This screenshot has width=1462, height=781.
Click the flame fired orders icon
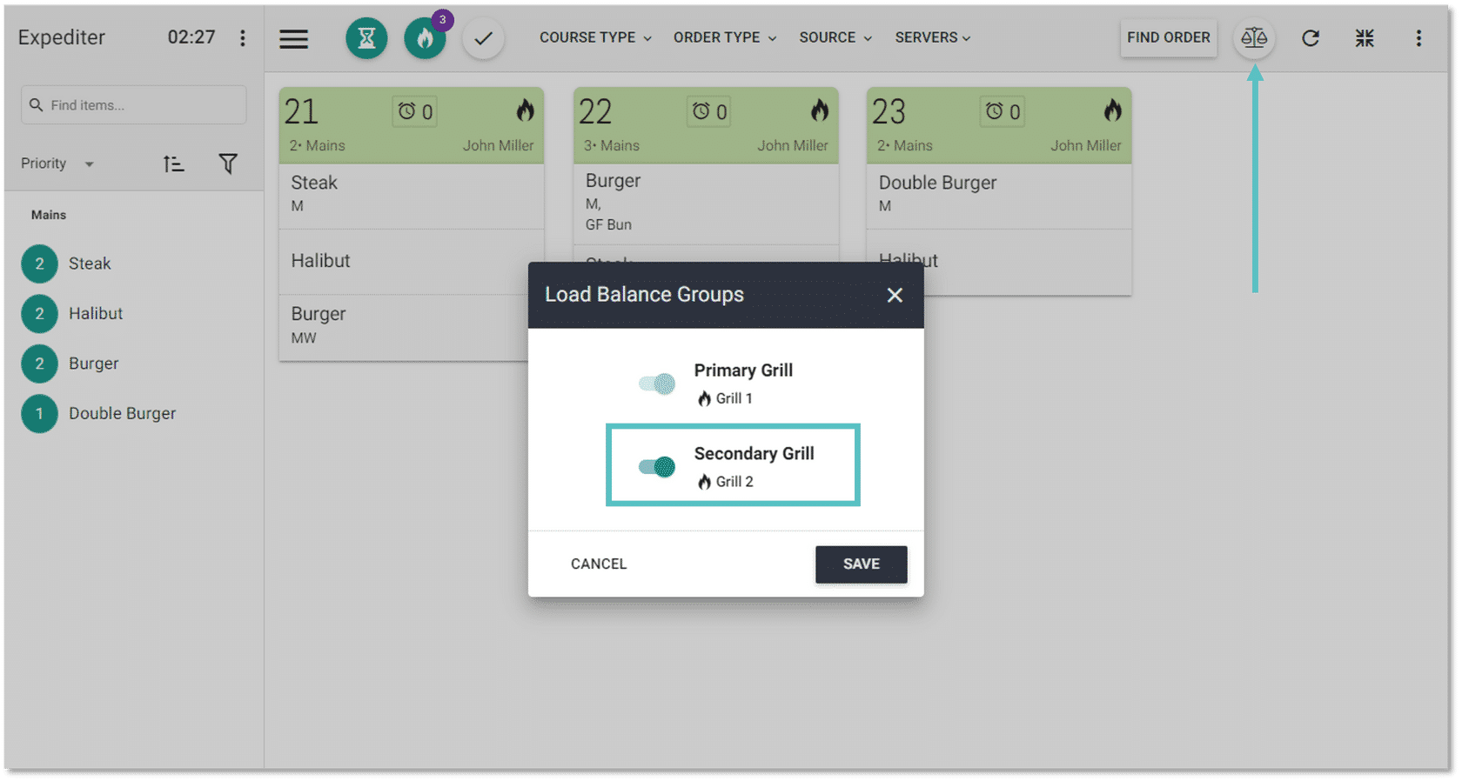[425, 38]
